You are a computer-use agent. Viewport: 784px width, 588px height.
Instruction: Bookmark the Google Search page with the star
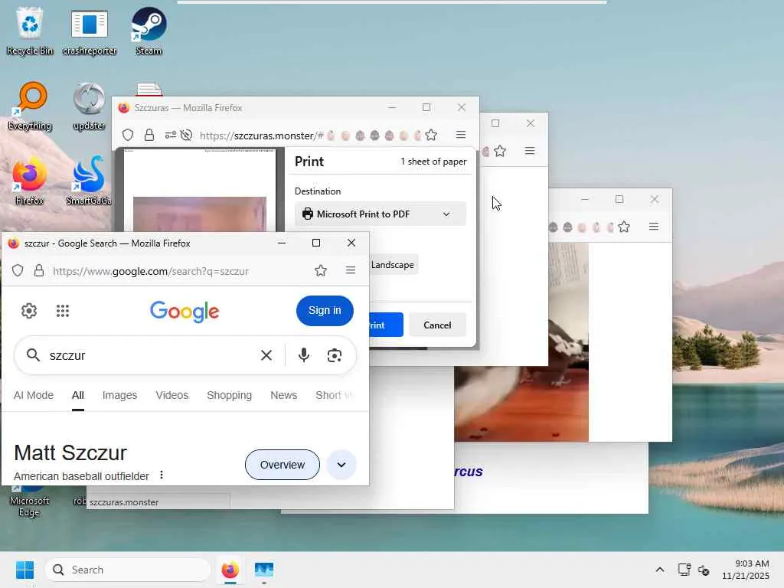click(321, 270)
